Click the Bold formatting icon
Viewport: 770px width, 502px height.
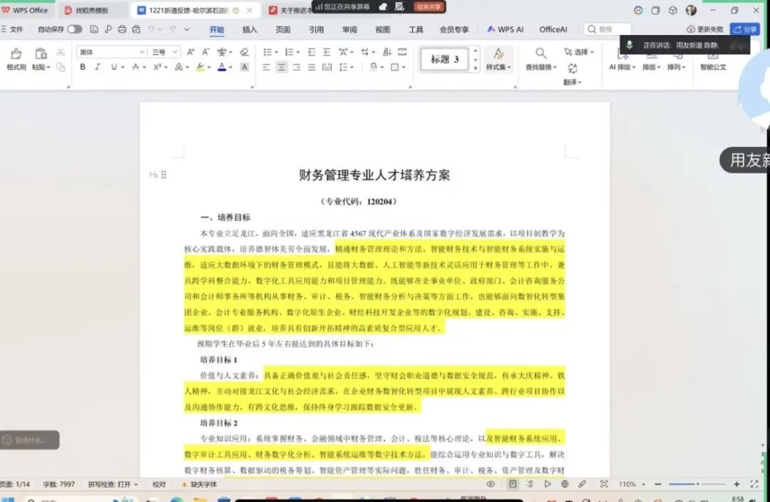pyautogui.click(x=82, y=67)
